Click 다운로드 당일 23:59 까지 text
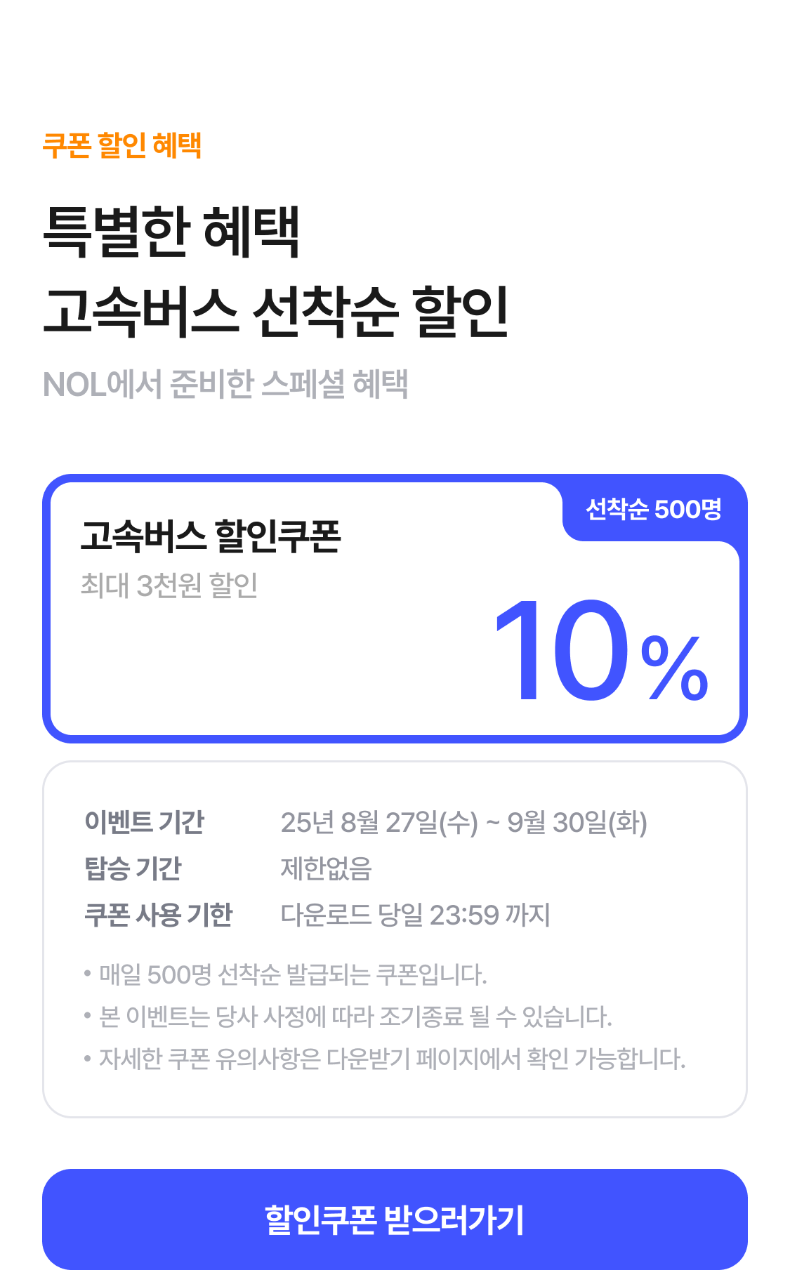 pyautogui.click(x=415, y=915)
